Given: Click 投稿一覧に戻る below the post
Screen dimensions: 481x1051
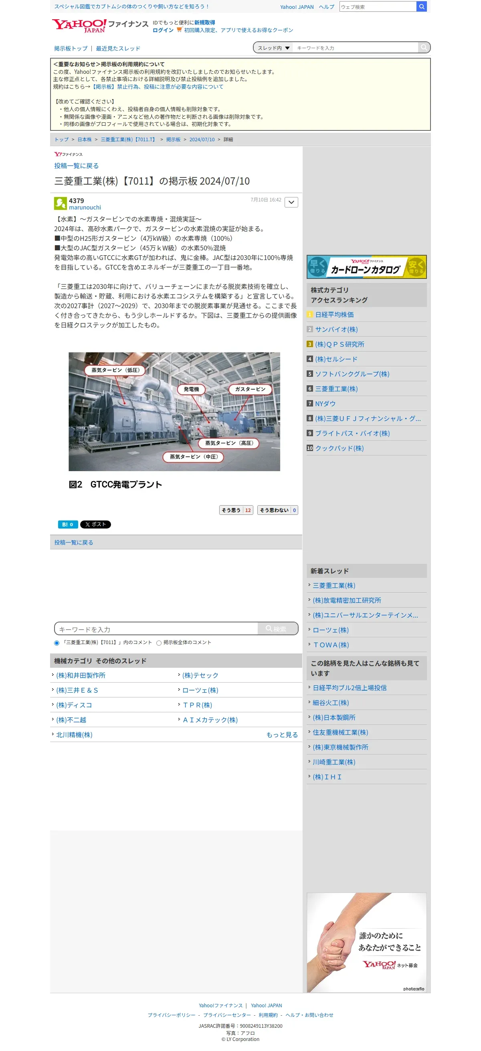Looking at the screenshot, I should coord(74,542).
